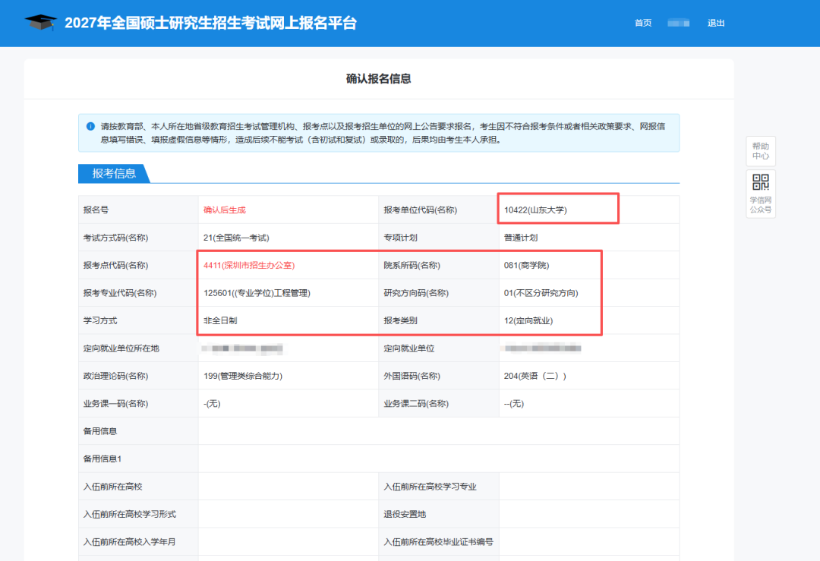Screen dimensions: 820x561
Task: Click the 专项计划 label
Action: click(400, 238)
